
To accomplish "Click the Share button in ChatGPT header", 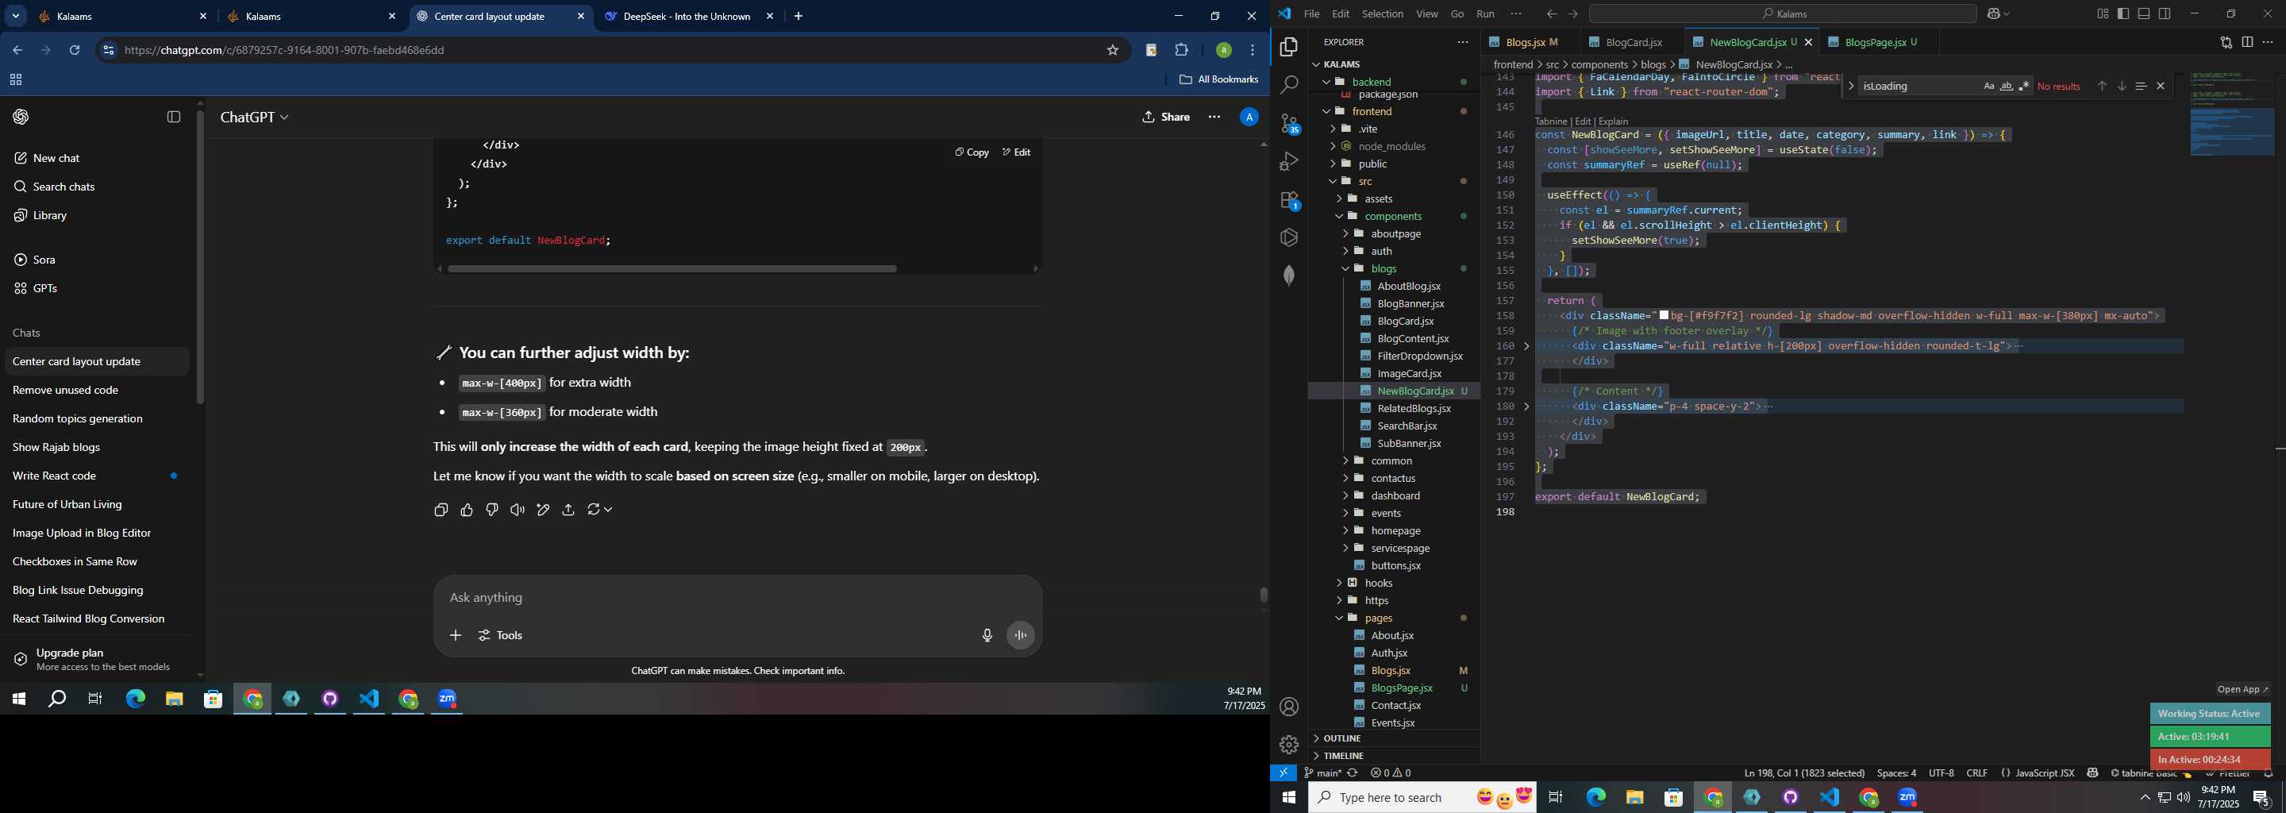I will (x=1166, y=118).
